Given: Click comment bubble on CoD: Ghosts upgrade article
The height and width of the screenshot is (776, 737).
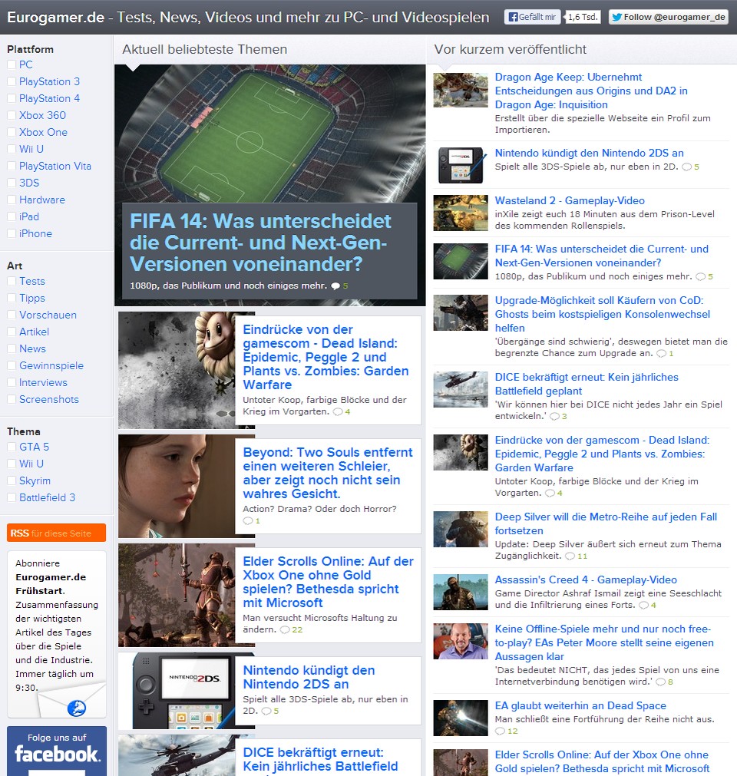Looking at the screenshot, I should coord(661,353).
